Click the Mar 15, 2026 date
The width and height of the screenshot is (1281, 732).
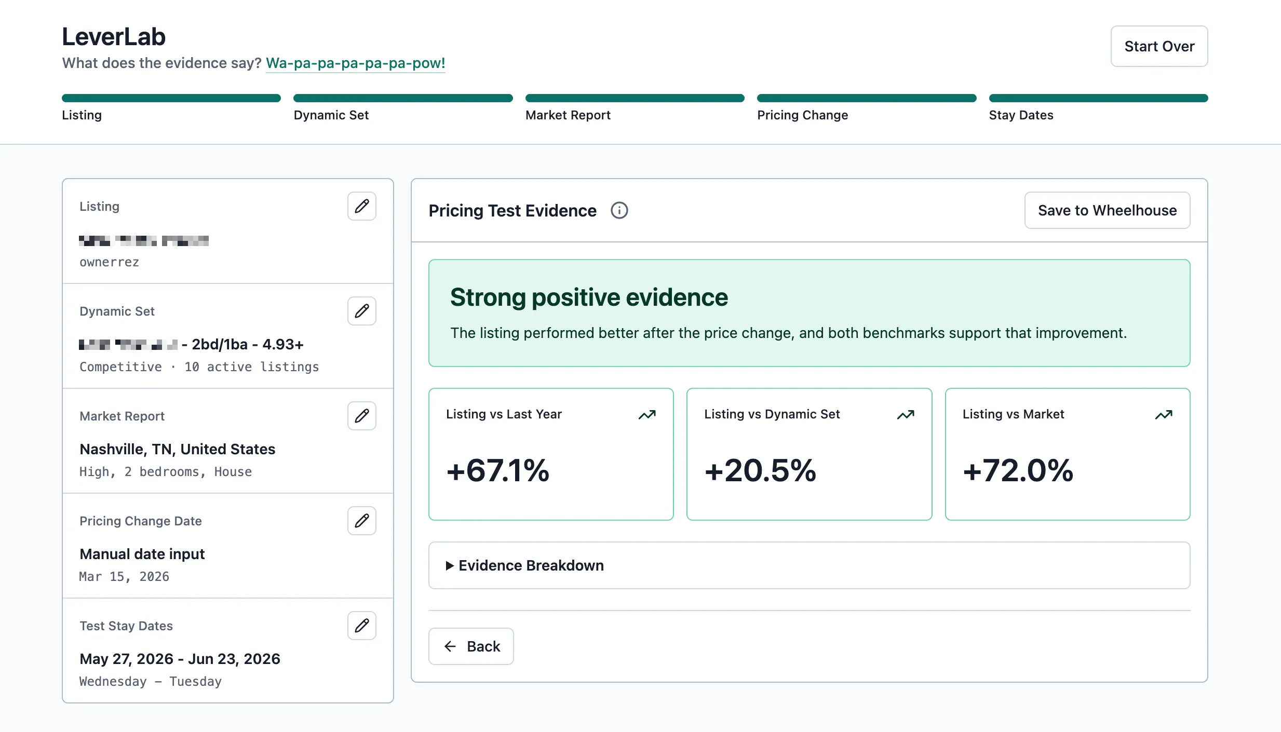(x=124, y=577)
